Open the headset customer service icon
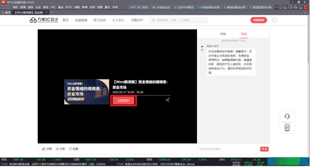Screen dimensions: 310x167 click(287, 116)
